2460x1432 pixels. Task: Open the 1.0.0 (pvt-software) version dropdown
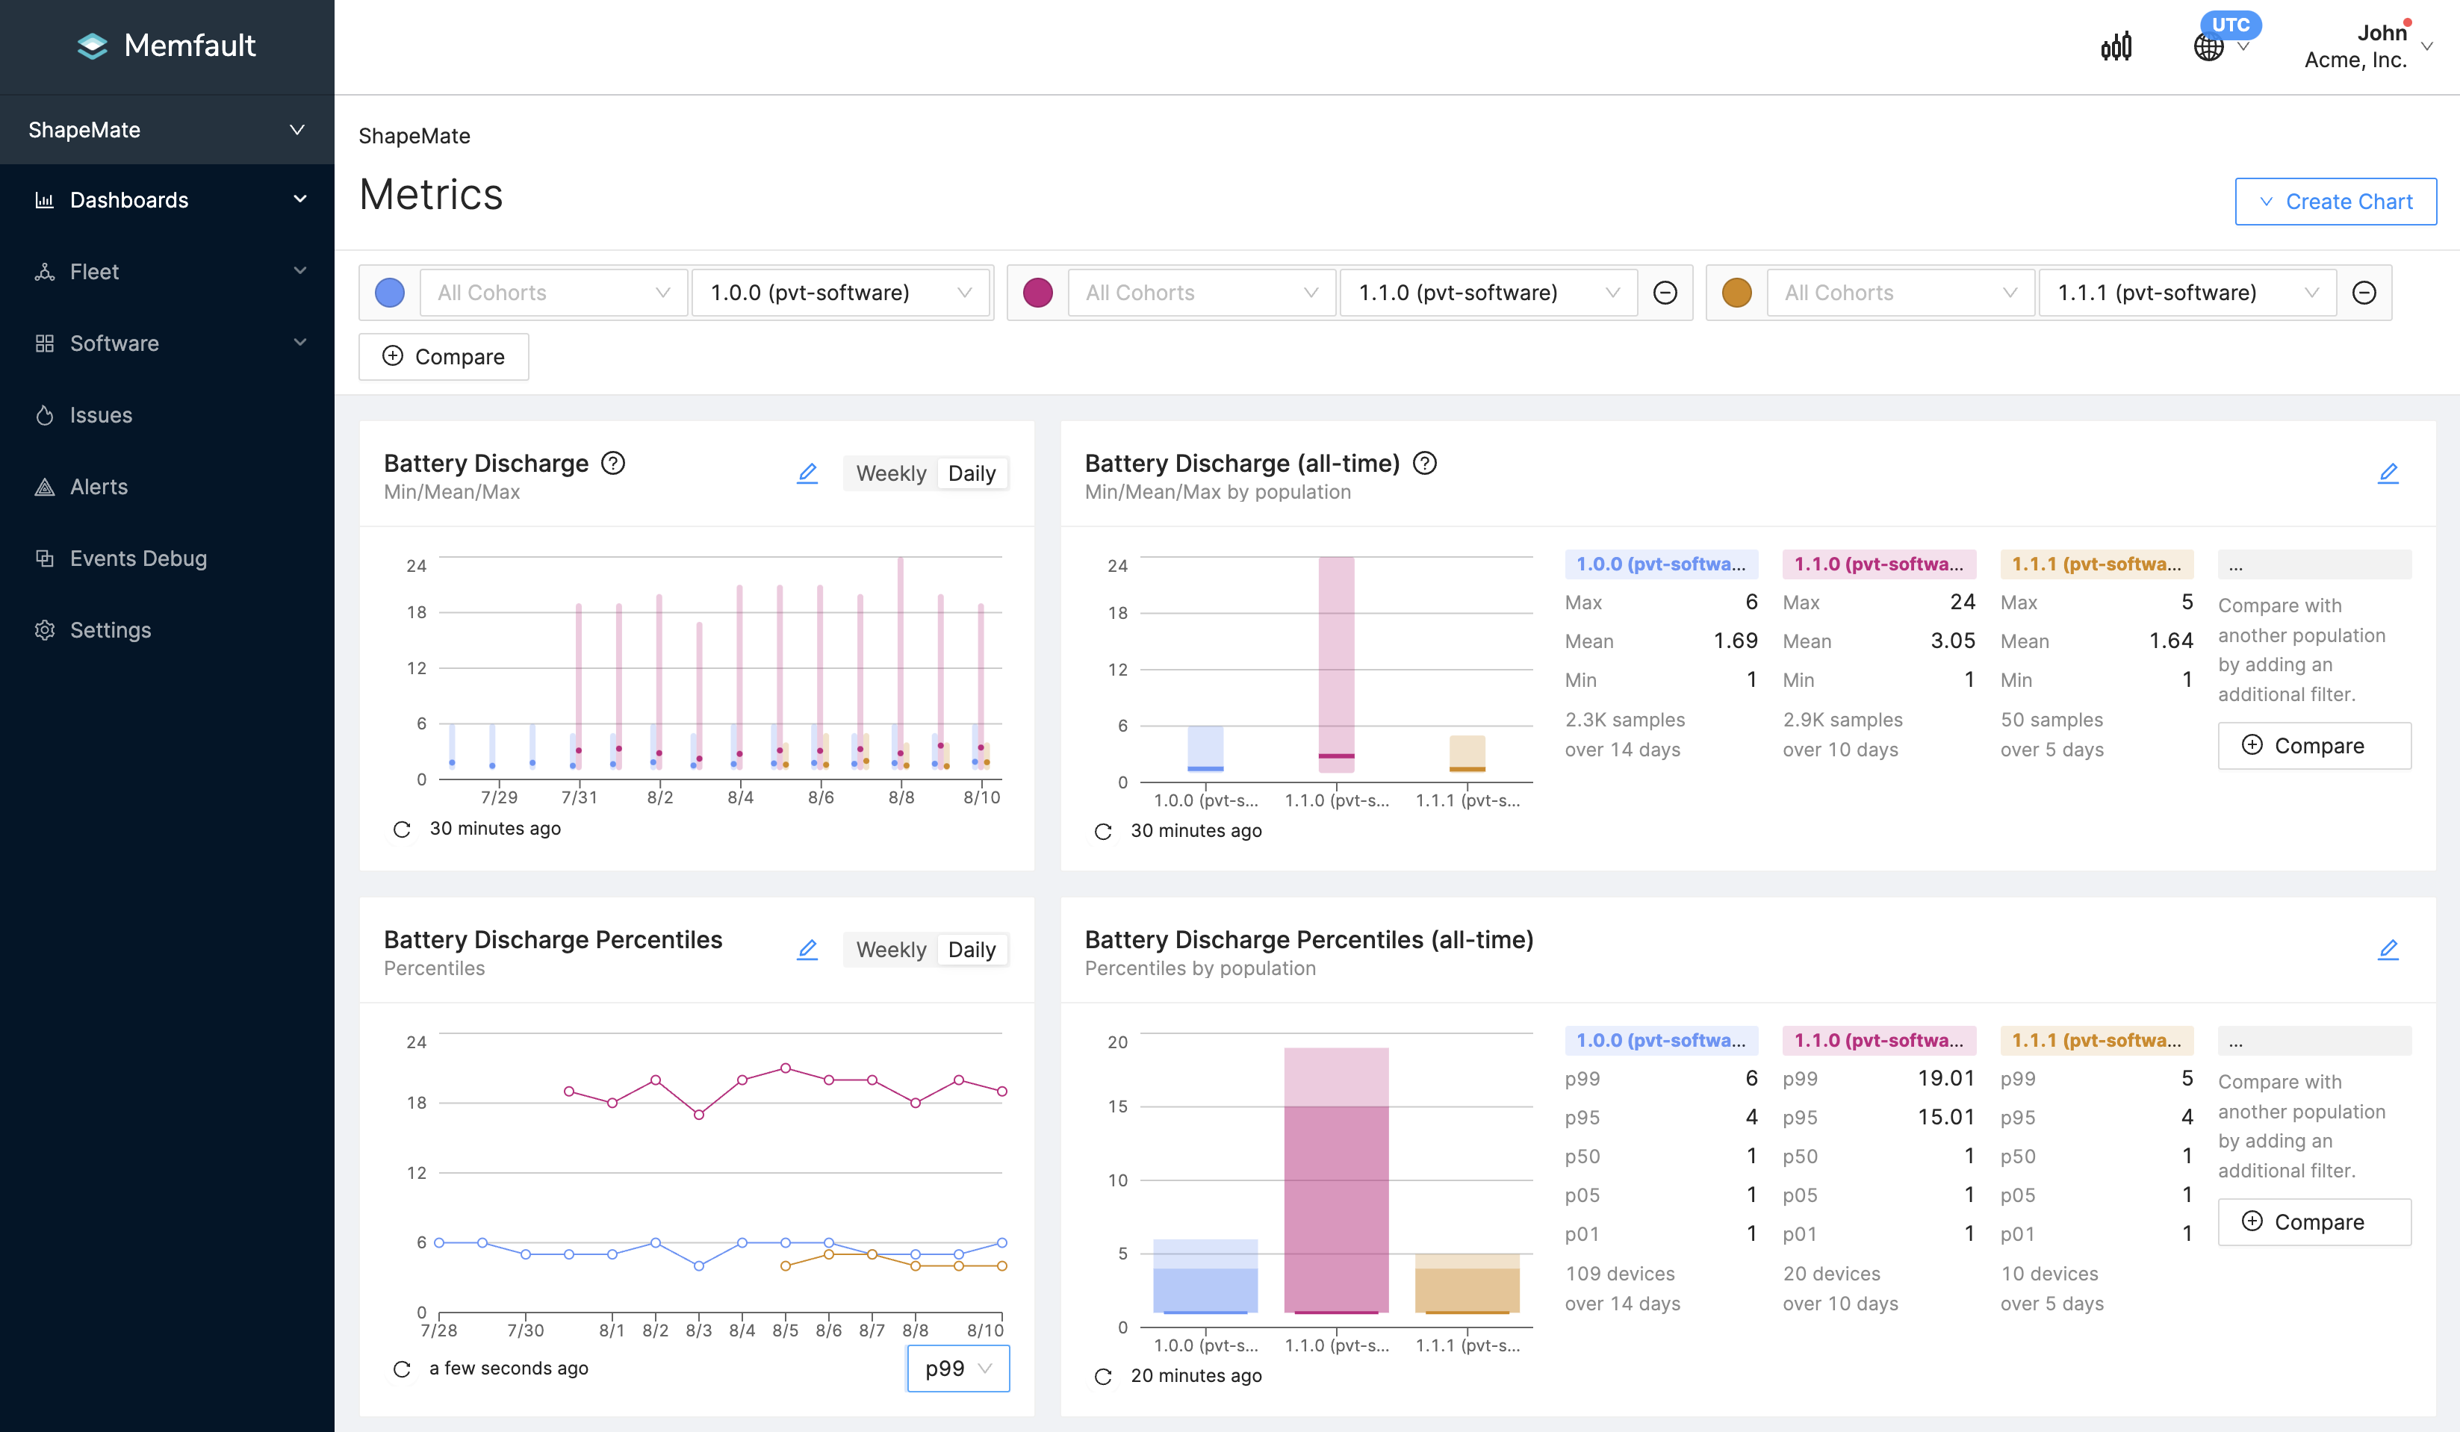point(840,293)
